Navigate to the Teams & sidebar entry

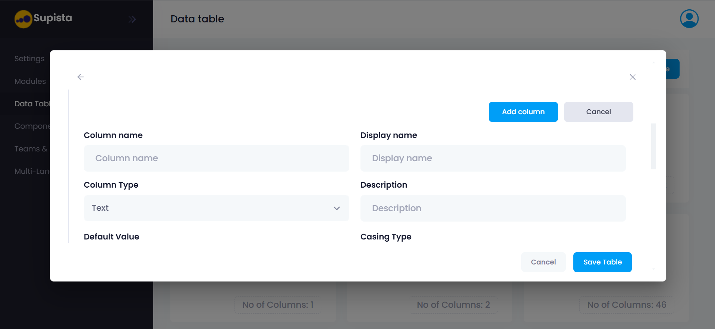(x=31, y=149)
